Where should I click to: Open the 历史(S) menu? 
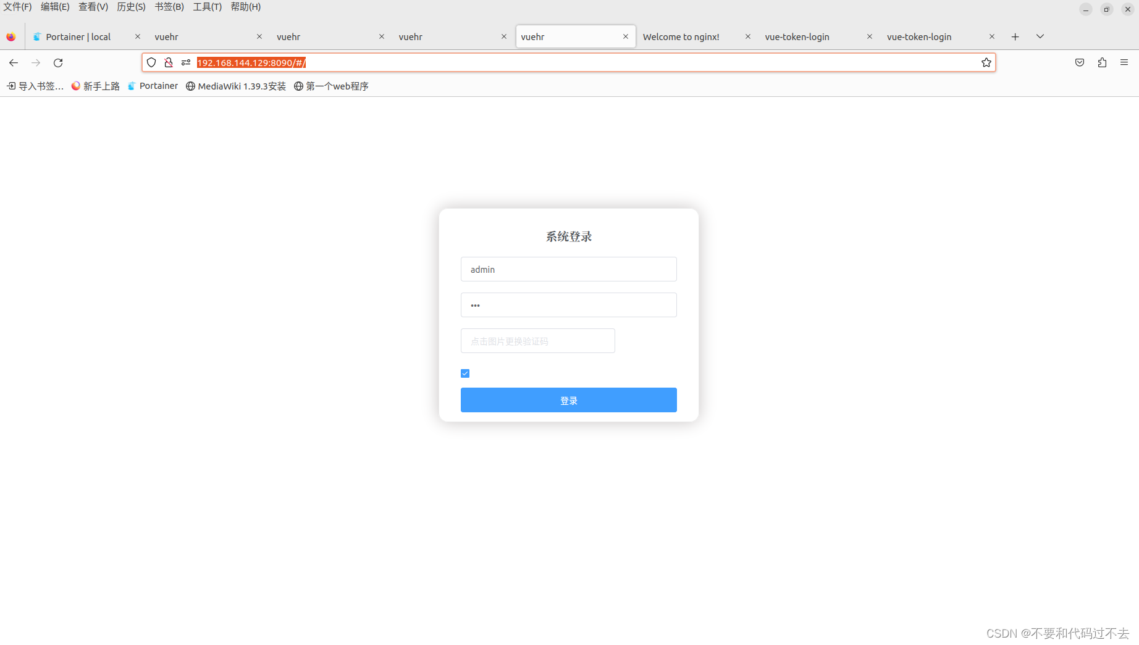click(131, 7)
